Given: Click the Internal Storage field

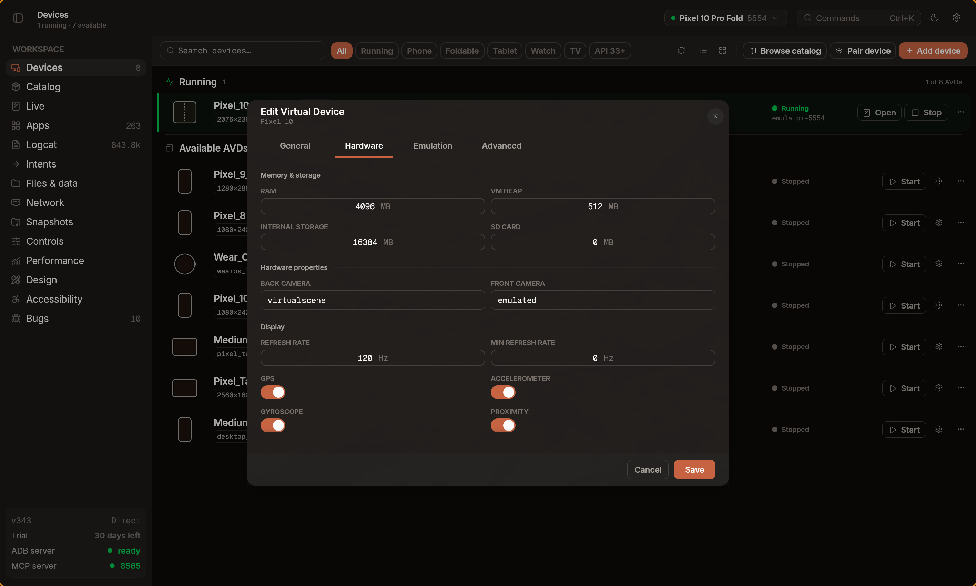Looking at the screenshot, I should tap(373, 242).
